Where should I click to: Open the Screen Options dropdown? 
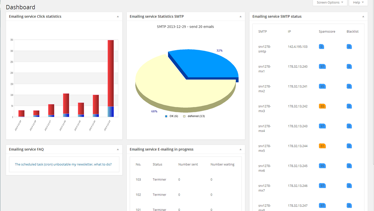[330, 2]
